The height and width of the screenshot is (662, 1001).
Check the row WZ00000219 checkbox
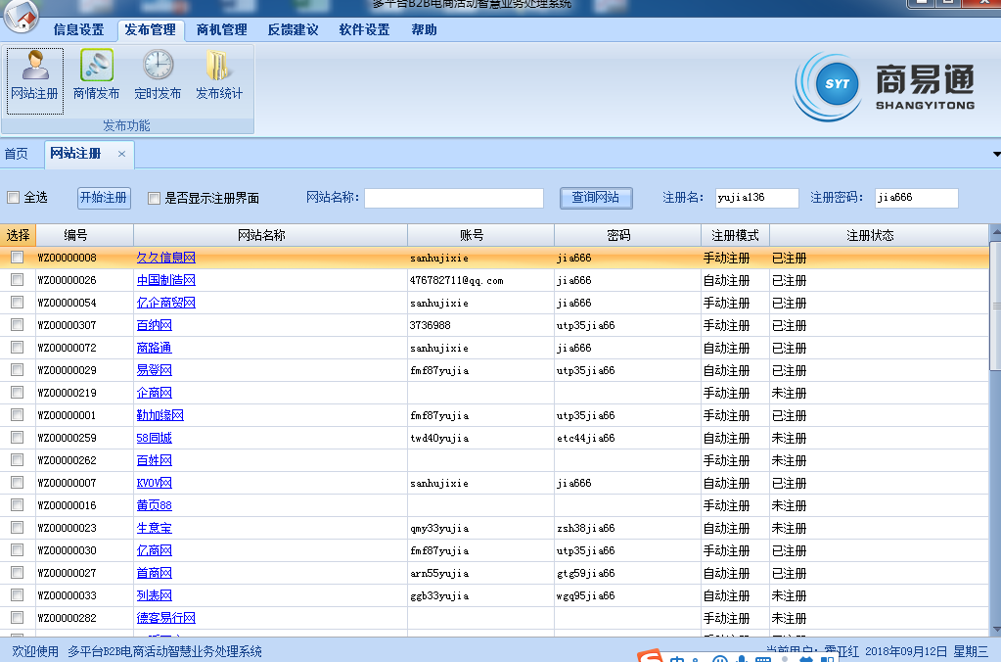[x=18, y=393]
